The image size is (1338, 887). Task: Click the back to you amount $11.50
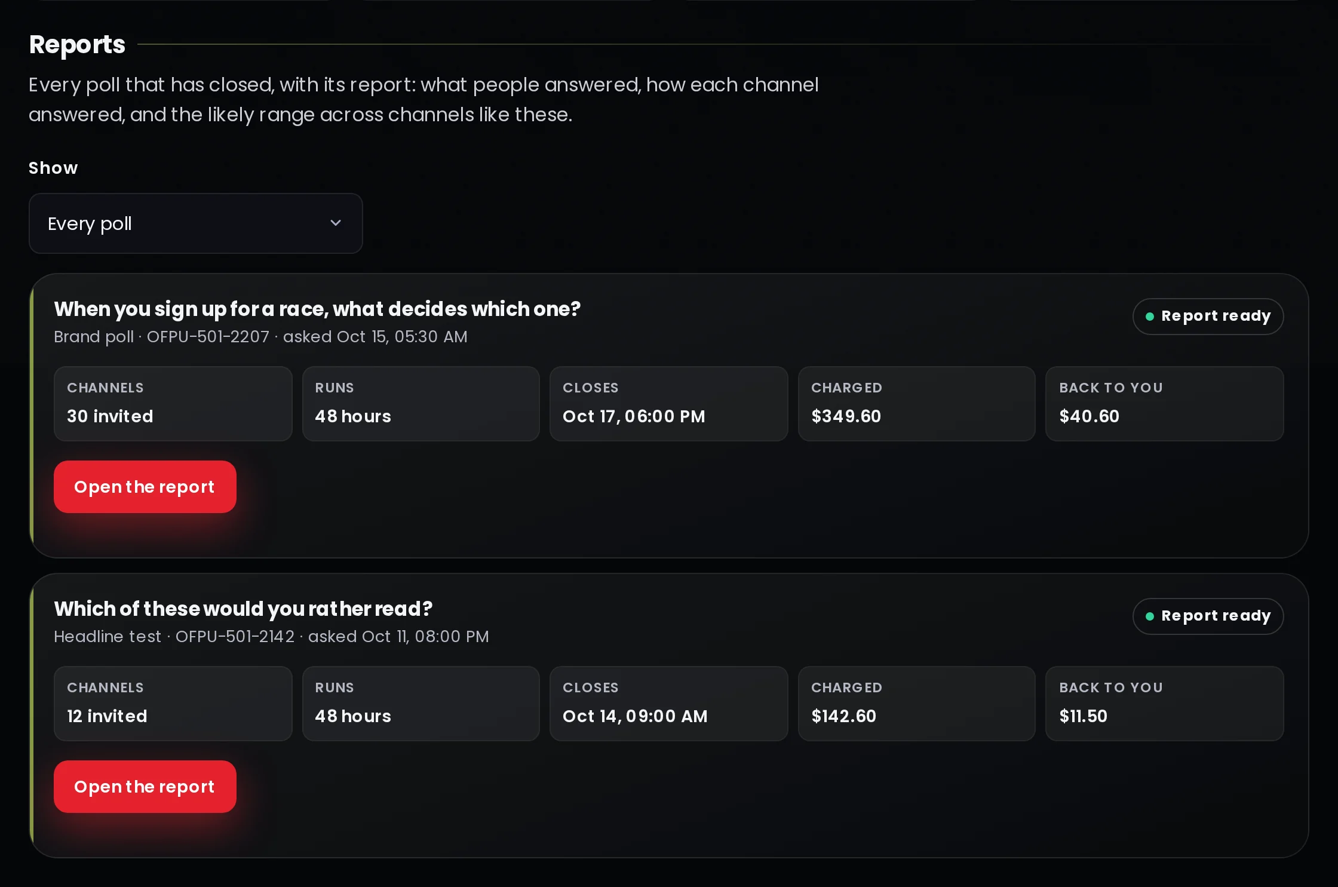click(1083, 716)
